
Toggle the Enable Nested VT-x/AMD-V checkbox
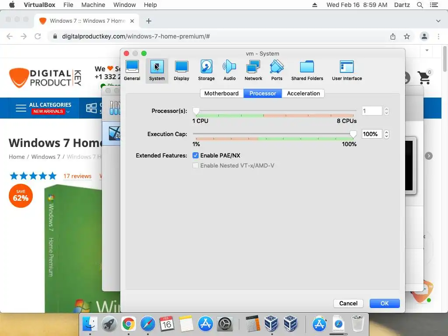[x=196, y=165]
